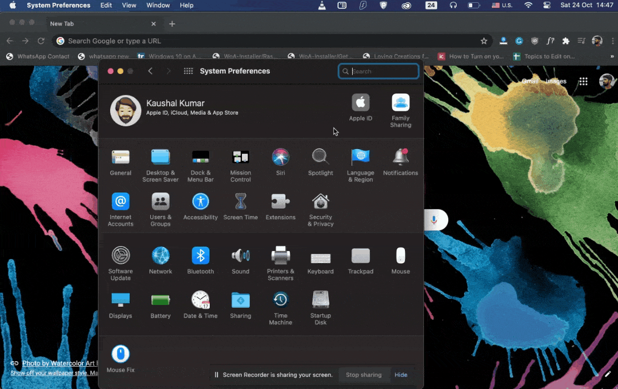Select the Time Machine preference pane
Image resolution: width=618 pixels, height=389 pixels.
pos(280,304)
